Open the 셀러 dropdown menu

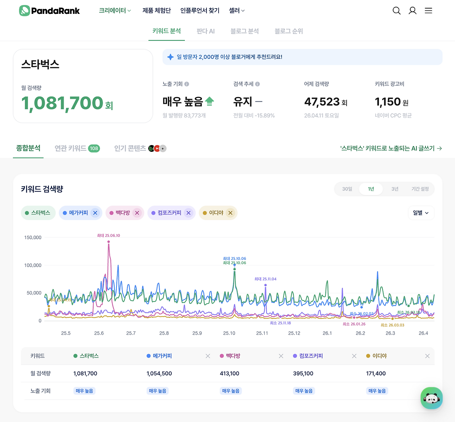236,10
